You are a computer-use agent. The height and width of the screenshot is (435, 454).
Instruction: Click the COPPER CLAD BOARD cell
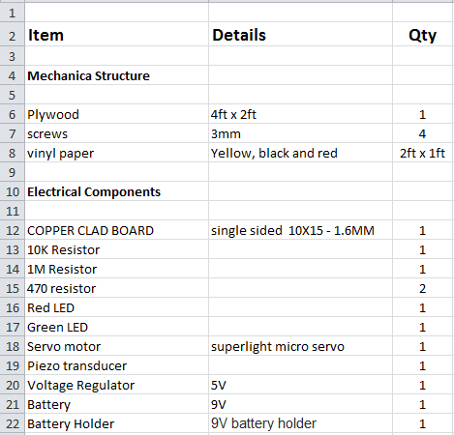click(116, 230)
